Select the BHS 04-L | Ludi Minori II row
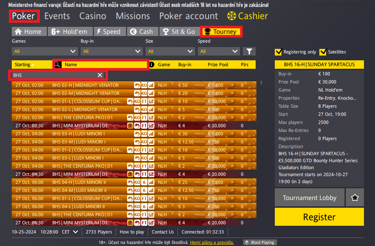Viewport: 375px width, 246px height. [x=134, y=207]
